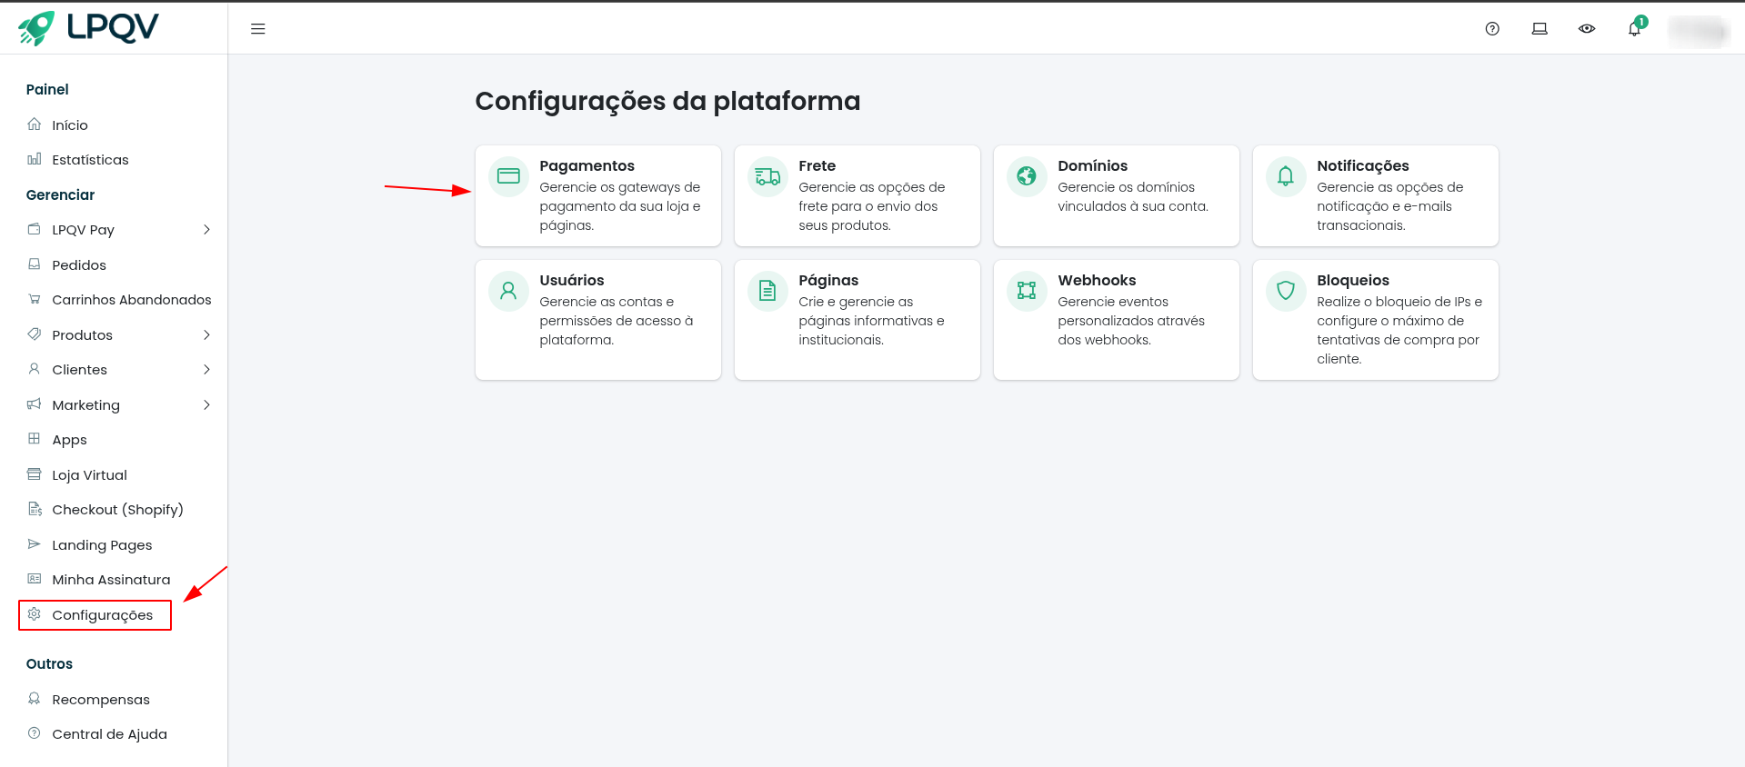Open the Usuários settings card
This screenshot has width=1745, height=767.
coord(597,319)
